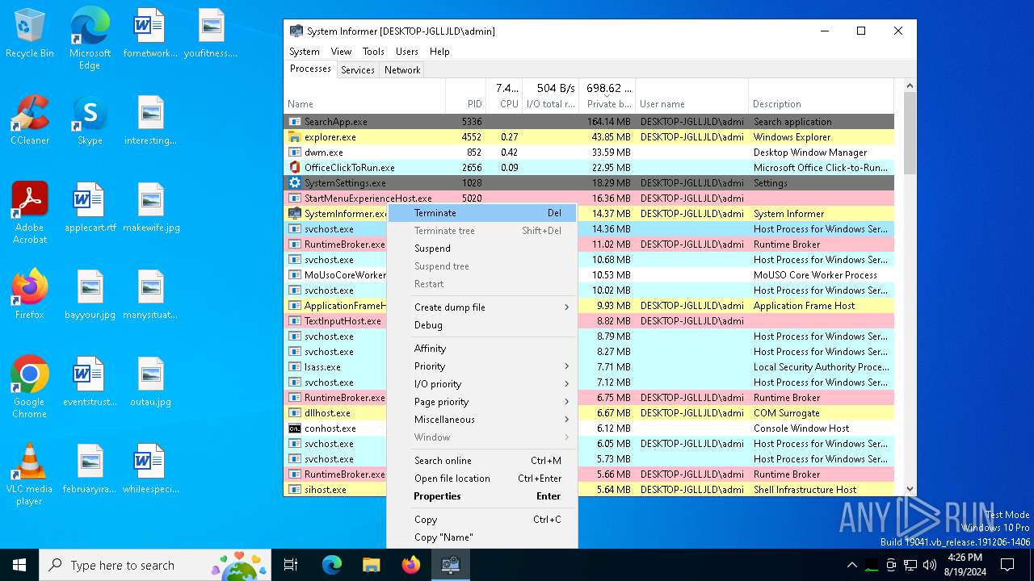Open the System menu
This screenshot has width=1034, height=581.
coord(305,52)
